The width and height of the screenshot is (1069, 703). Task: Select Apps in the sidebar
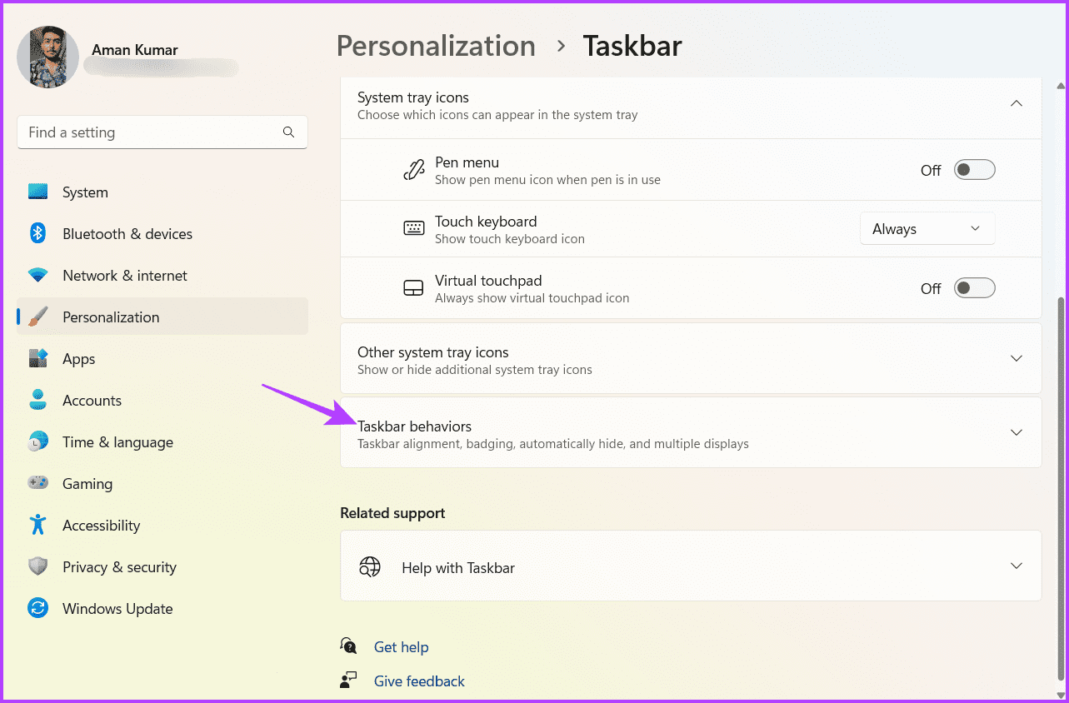pyautogui.click(x=162, y=359)
